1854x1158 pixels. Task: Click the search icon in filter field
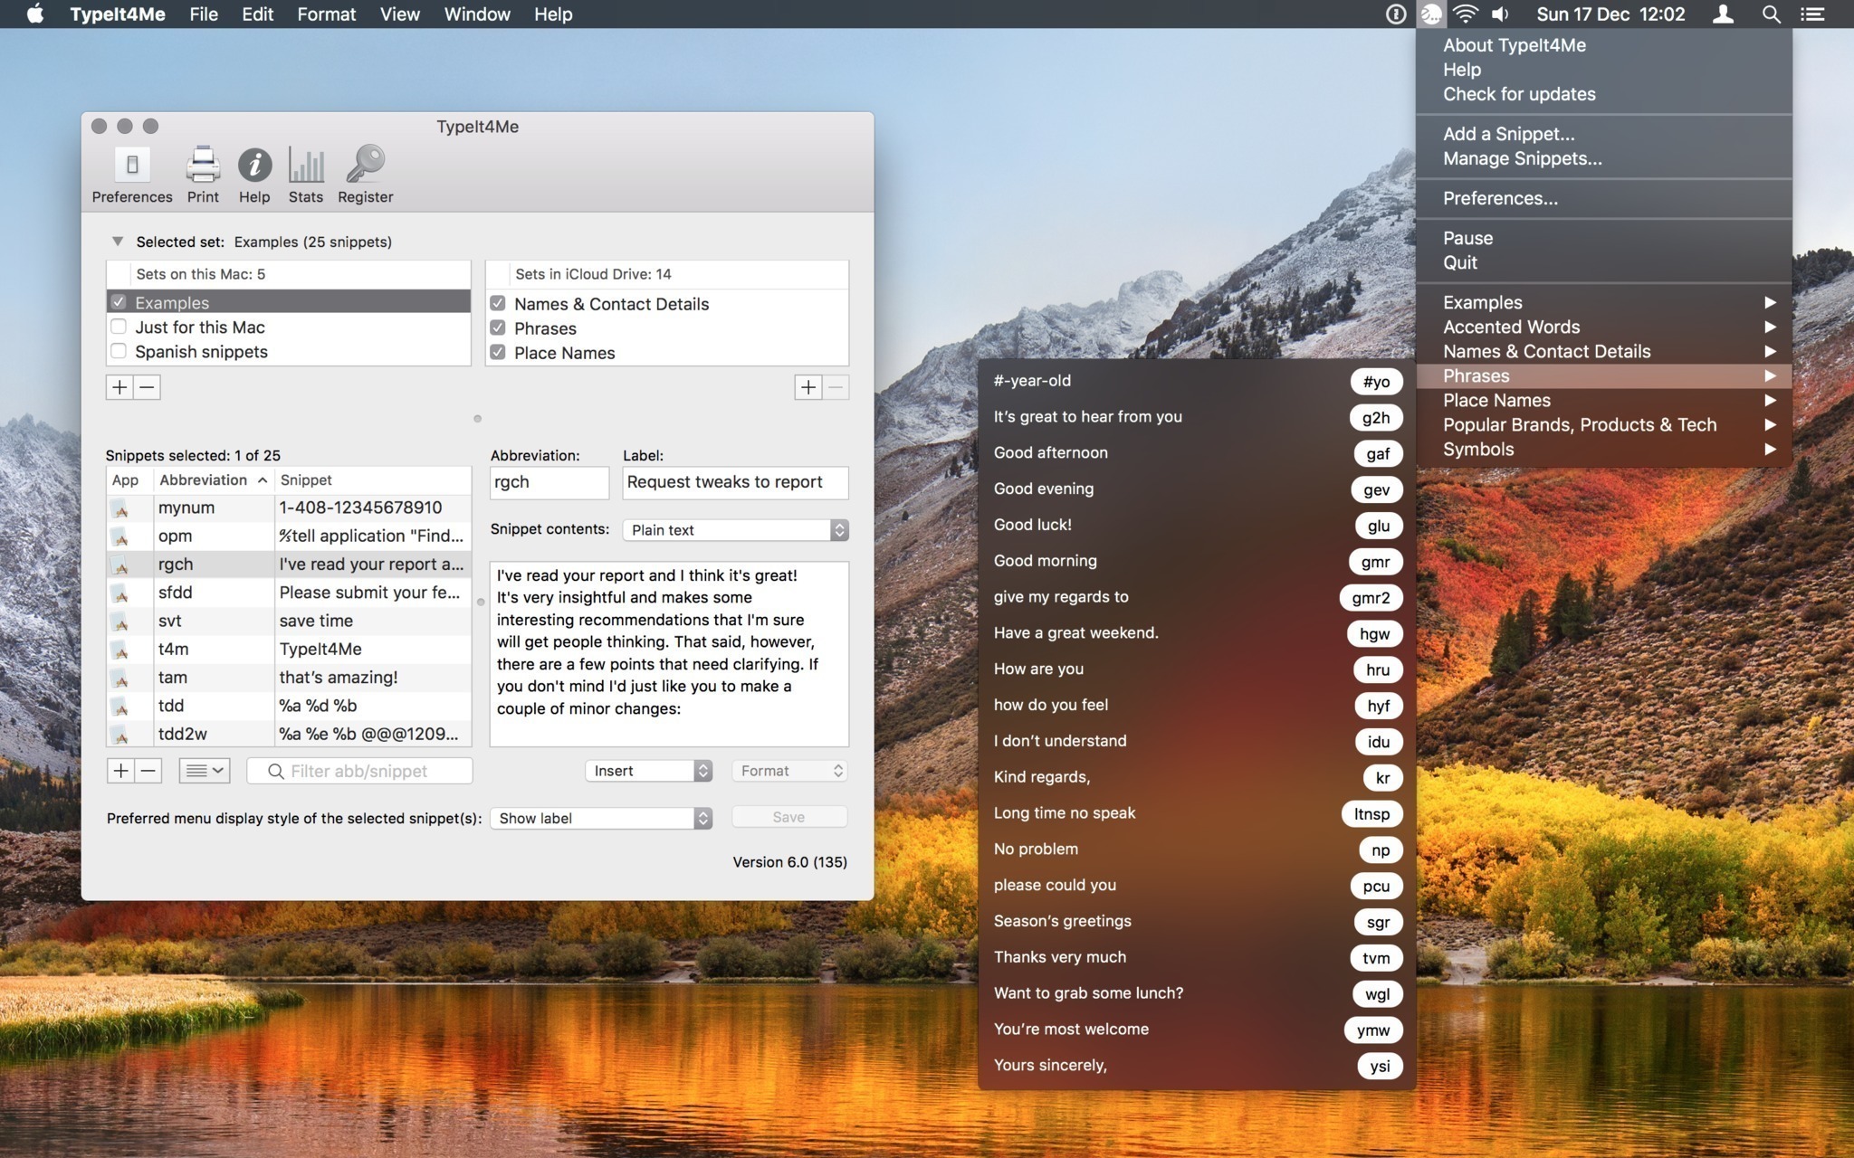pyautogui.click(x=276, y=771)
